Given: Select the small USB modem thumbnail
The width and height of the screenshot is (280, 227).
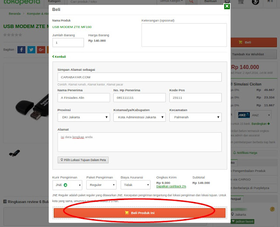Looking at the screenshot, I should [x=14, y=153].
